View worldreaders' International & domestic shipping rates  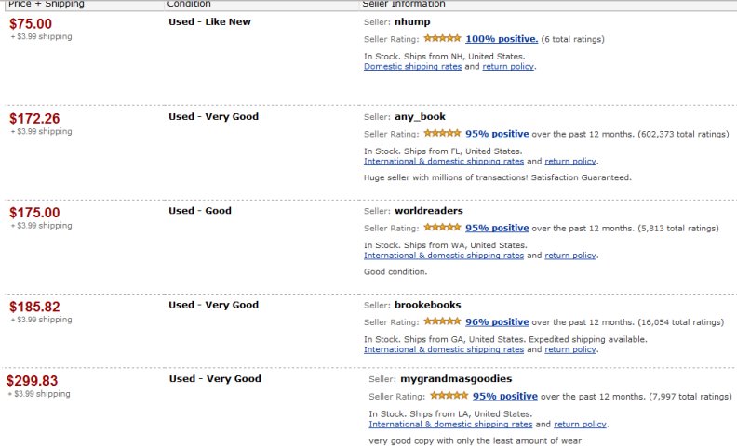444,256
